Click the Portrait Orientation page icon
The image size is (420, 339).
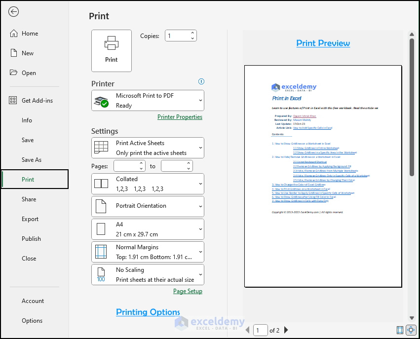[101, 206]
